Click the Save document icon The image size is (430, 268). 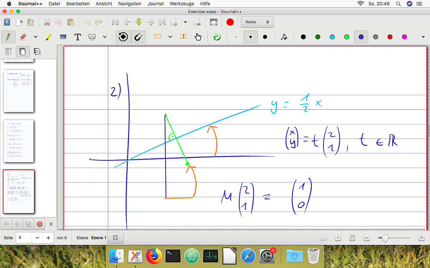(x=7, y=22)
